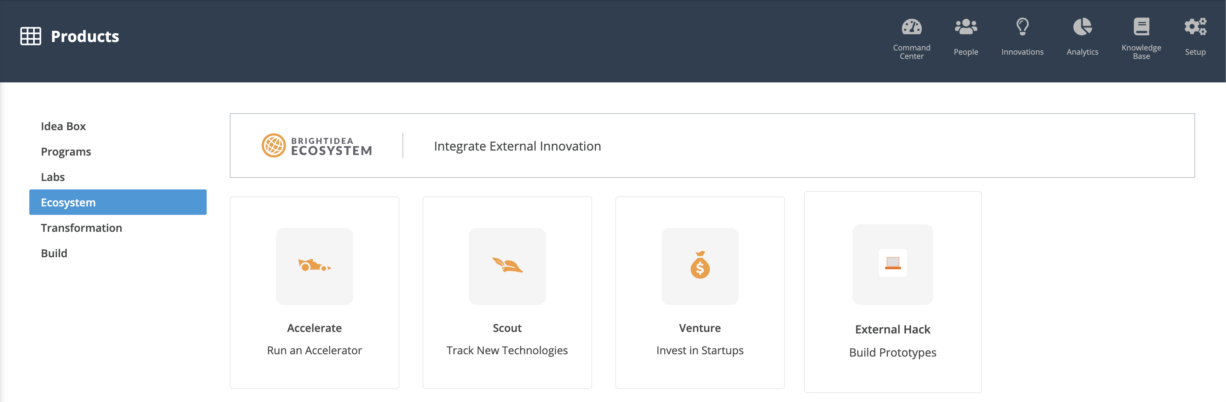Select Programs in the sidebar
1226x402 pixels.
tap(66, 152)
